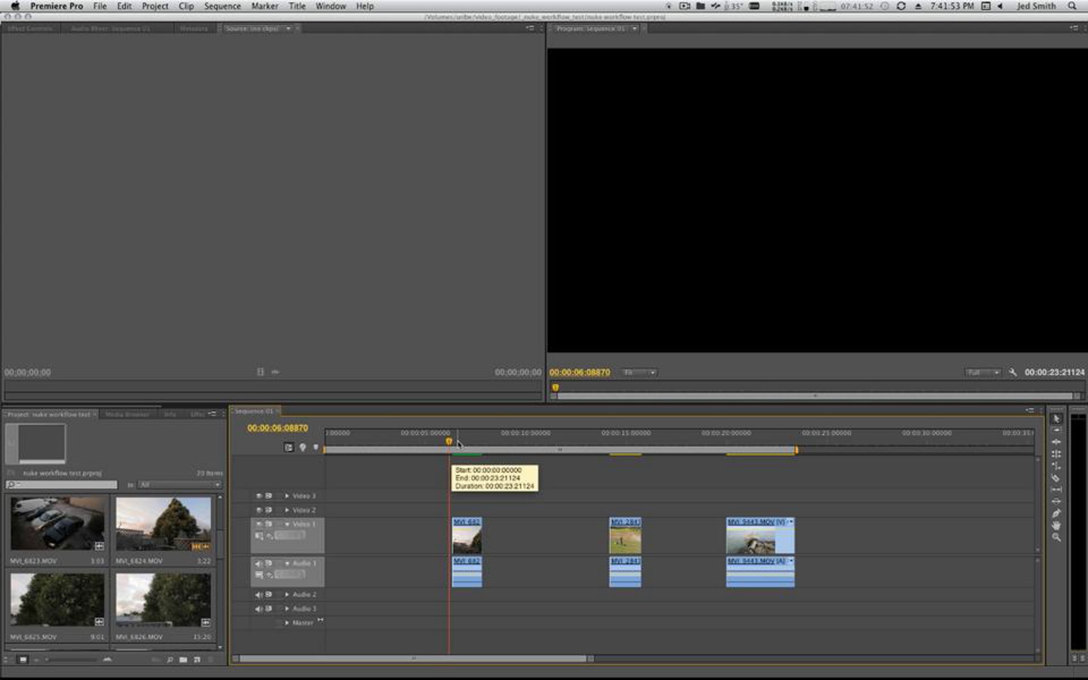
Task: Open the Project panel 'In: All' dropdown
Action: (180, 485)
